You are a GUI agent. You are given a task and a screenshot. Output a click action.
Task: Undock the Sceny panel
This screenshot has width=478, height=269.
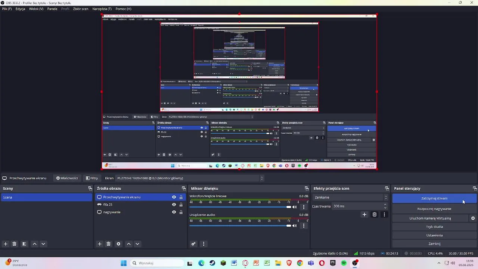click(90, 188)
